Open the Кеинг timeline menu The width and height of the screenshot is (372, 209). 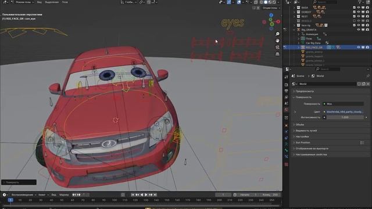tap(43, 195)
